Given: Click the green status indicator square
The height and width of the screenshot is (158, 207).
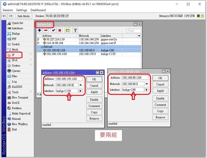Looking at the screenshot, I should pos(198,16).
